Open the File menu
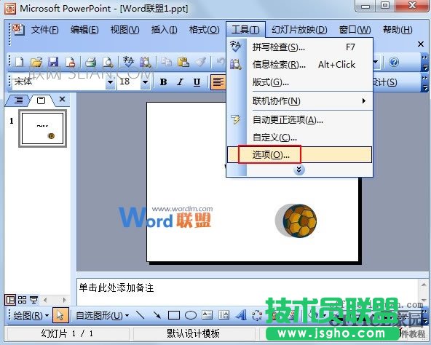Screen dimensions: 431x345 click(x=44, y=29)
